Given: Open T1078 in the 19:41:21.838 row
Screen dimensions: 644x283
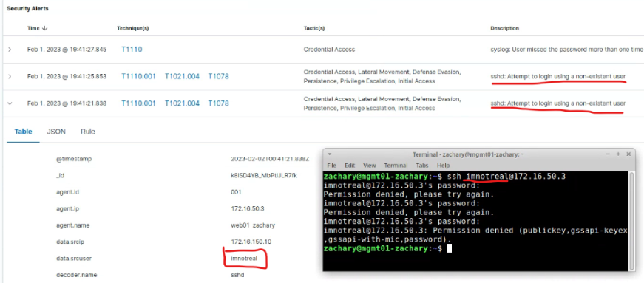Looking at the screenshot, I should coord(219,103).
